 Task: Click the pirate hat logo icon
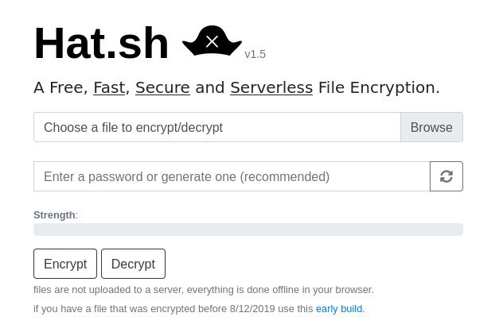pos(212,41)
